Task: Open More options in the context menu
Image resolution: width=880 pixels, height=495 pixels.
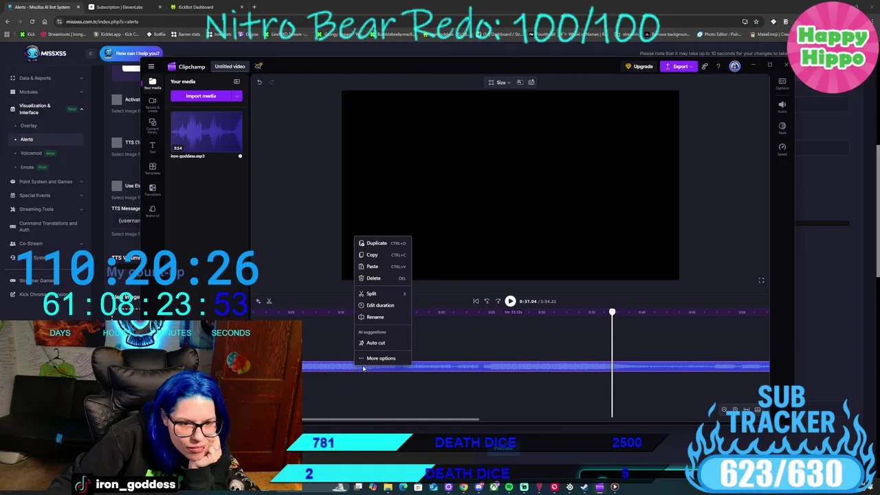Action: 383,358
